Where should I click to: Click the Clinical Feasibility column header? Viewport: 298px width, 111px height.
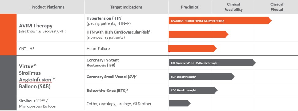[233, 7]
